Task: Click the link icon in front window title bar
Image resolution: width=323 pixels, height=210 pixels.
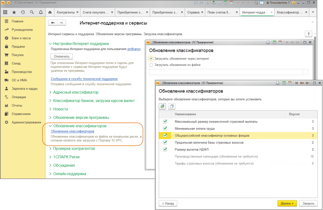Action: pyautogui.click(x=278, y=83)
